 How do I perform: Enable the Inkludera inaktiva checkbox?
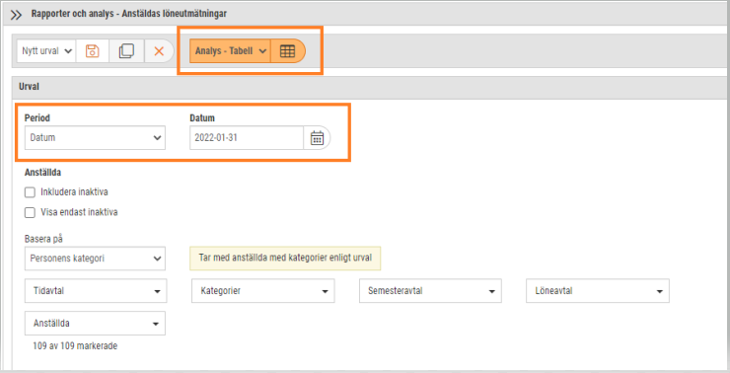click(x=30, y=192)
